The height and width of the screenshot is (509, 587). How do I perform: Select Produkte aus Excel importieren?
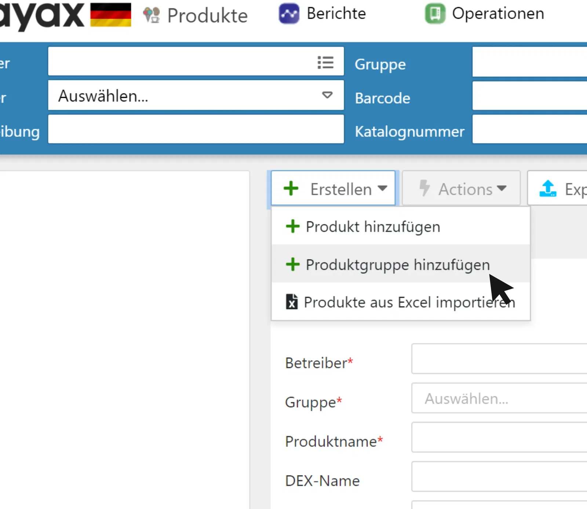click(409, 302)
